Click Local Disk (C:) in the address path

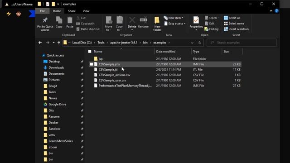tap(82, 43)
